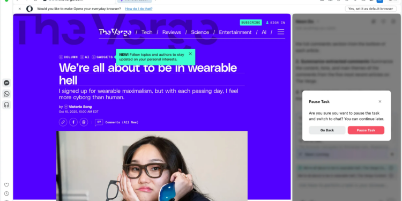Click the Opera logo in prompt bar
The height and width of the screenshot is (201, 402).
click(x=29, y=9)
